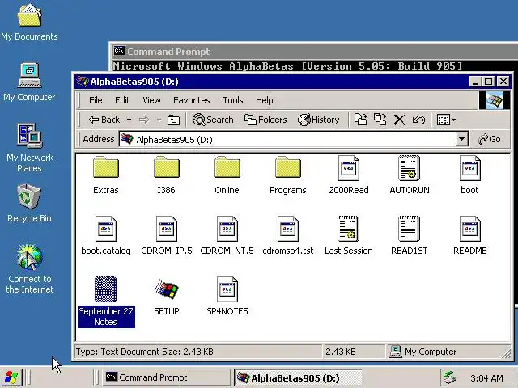Select the Online folder
This screenshot has height=388, width=518.
pos(227,175)
